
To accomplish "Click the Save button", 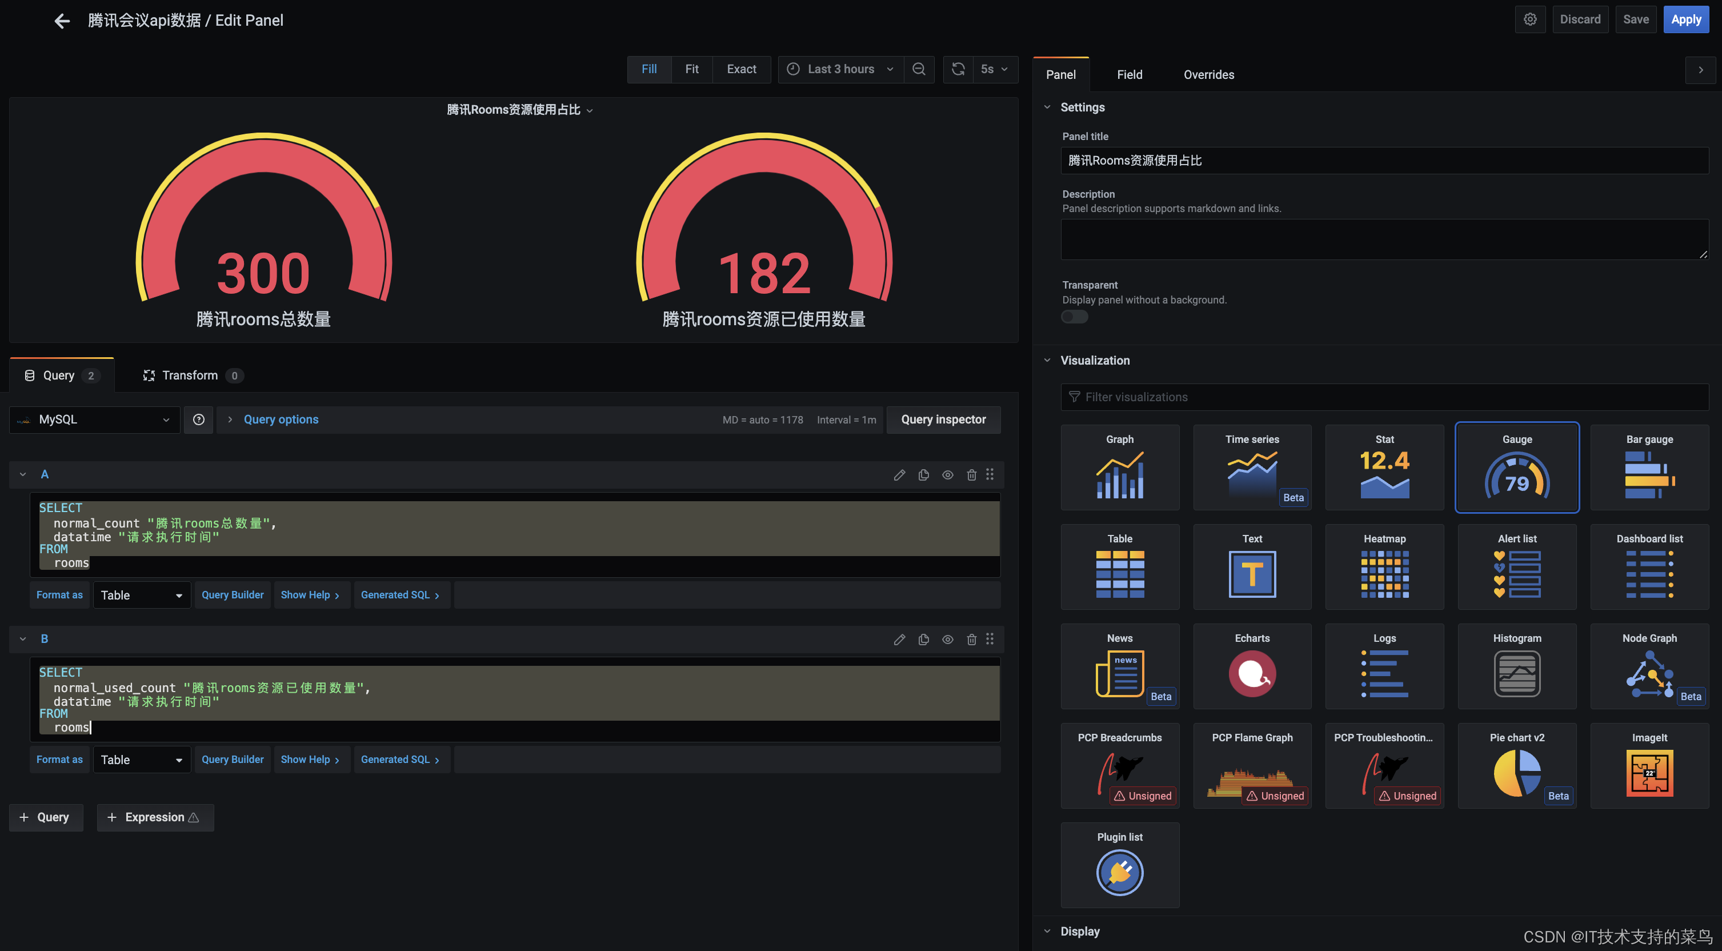I will coord(1636,19).
